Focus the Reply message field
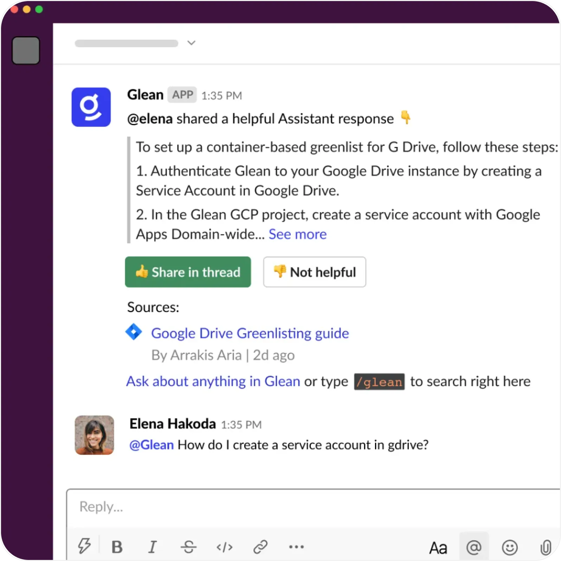This screenshot has width=561, height=561. 313,507
